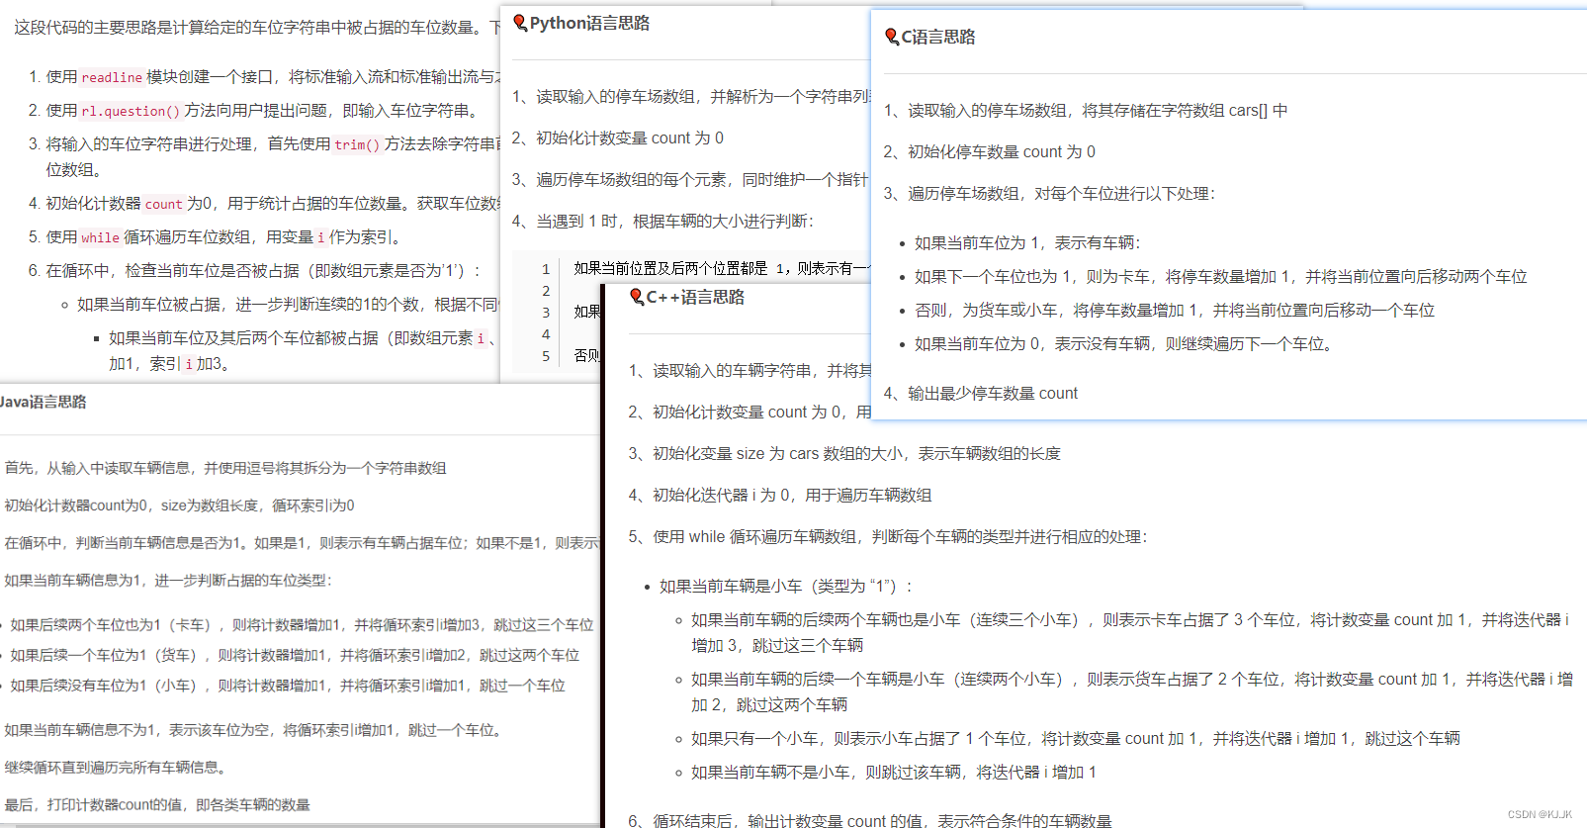The height and width of the screenshot is (828, 1587).
Task: Click the Java line 首先，从输入中读取车辆信息
Action: (225, 468)
